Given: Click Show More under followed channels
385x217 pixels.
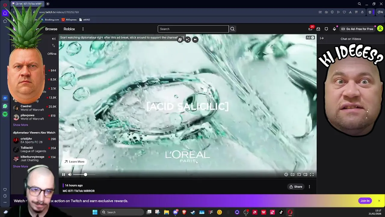Looking at the screenshot, I should 20,125.
